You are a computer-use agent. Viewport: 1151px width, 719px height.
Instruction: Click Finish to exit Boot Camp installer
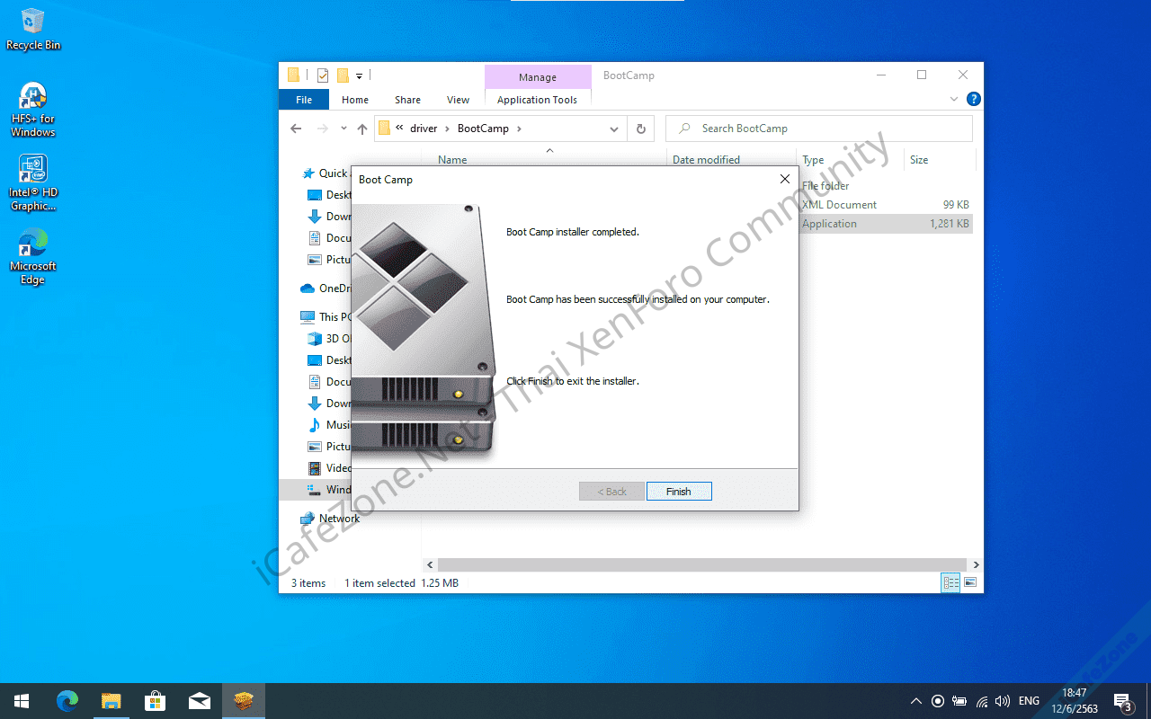pos(679,492)
